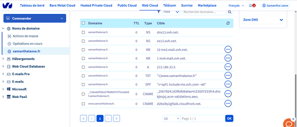Expand the Microsoft section
This screenshot has height=127, width=297.
3,89
